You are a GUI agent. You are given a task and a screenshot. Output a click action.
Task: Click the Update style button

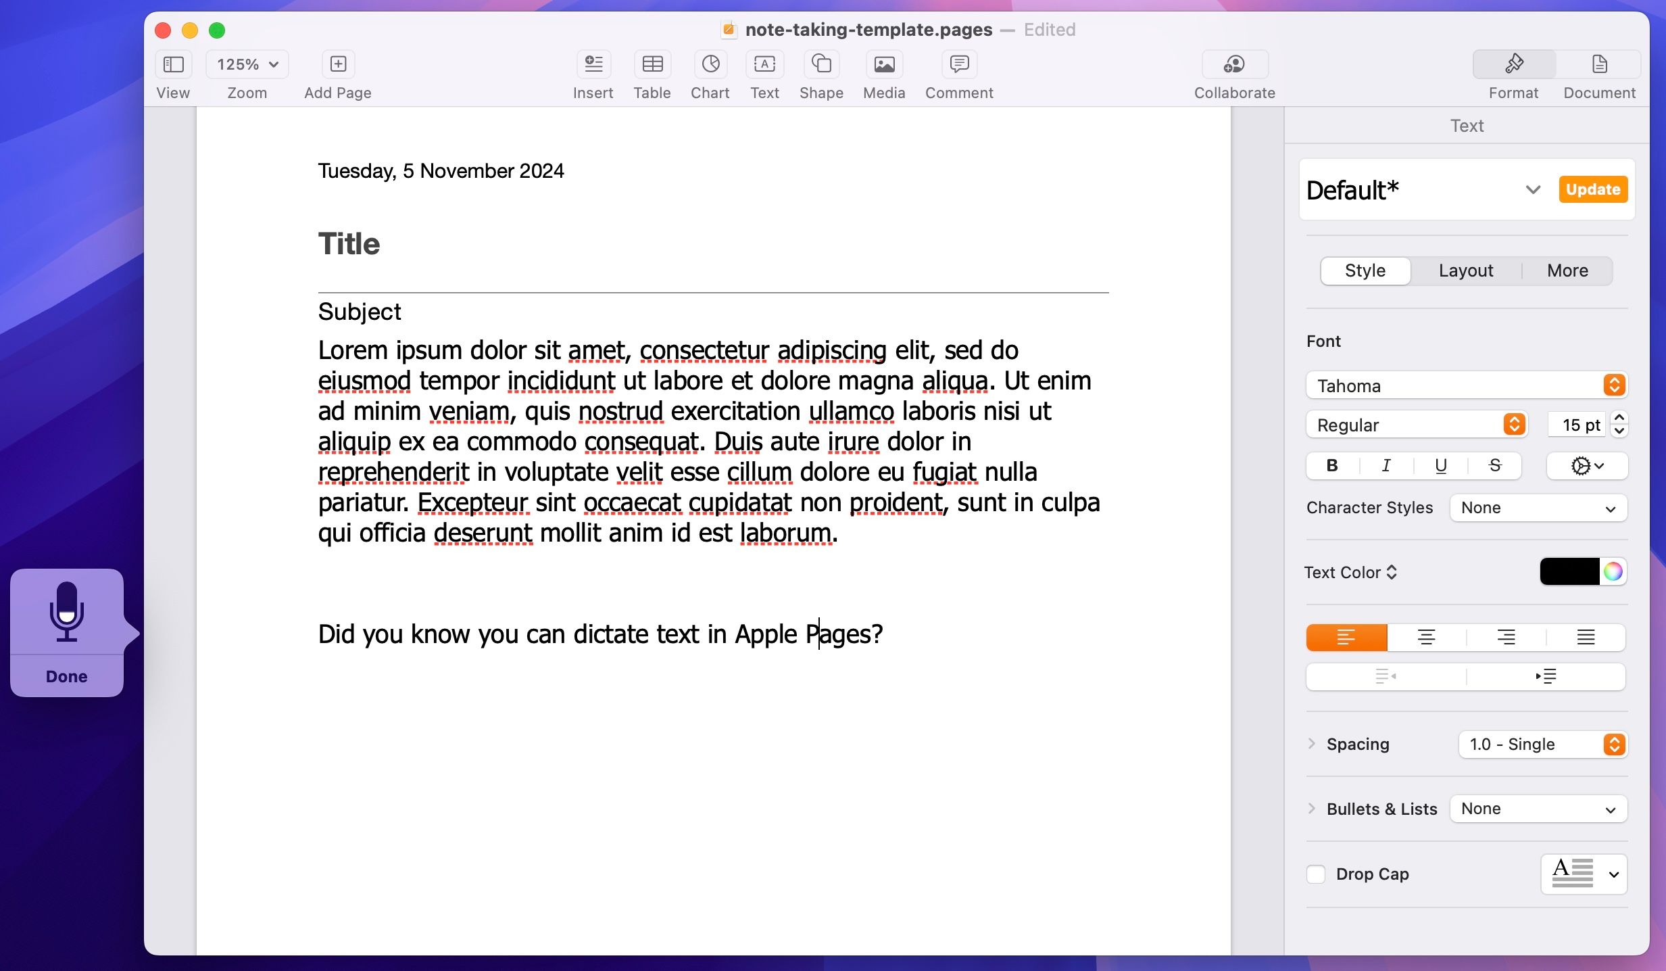1592,189
